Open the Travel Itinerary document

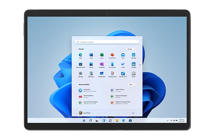click(118, 90)
